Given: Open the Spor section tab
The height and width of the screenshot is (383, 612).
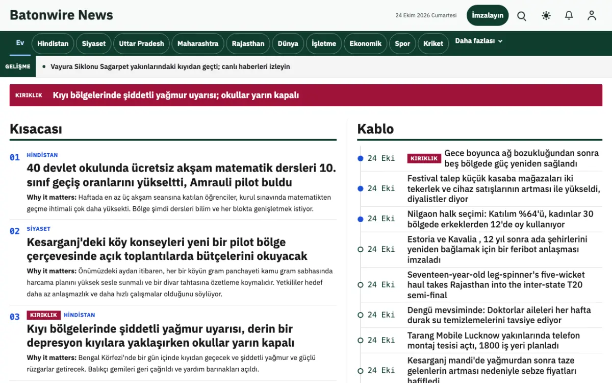Looking at the screenshot, I should pyautogui.click(x=402, y=43).
